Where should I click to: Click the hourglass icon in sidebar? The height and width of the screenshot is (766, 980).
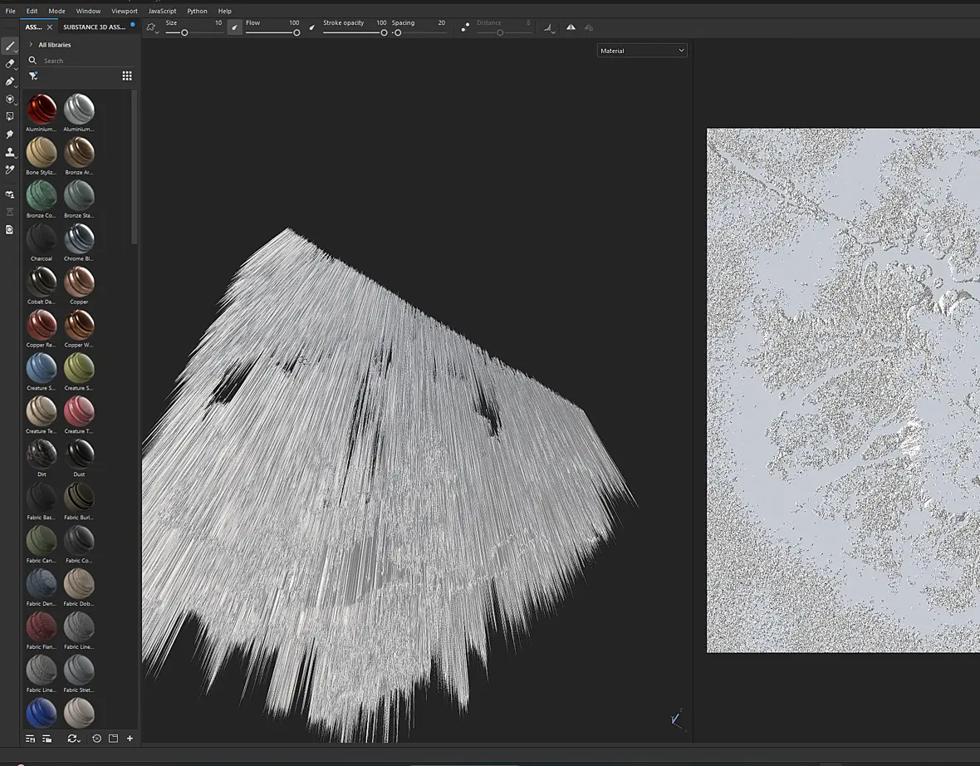tap(9, 212)
